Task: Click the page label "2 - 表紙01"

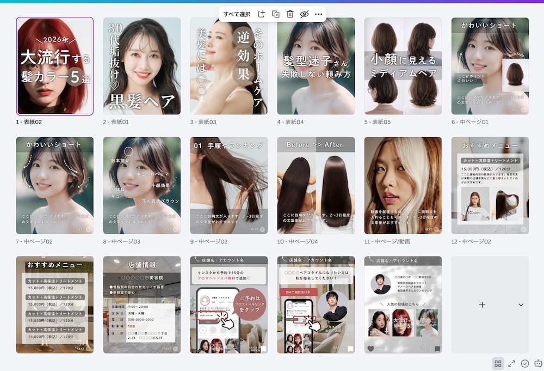Action: coord(116,122)
